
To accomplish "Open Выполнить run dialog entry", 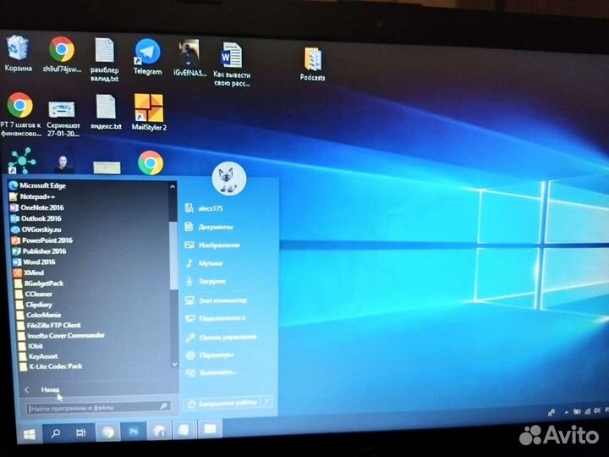I will pos(211,372).
